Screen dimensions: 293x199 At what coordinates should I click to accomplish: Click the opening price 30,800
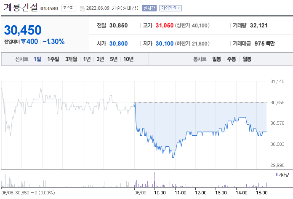coord(118,43)
